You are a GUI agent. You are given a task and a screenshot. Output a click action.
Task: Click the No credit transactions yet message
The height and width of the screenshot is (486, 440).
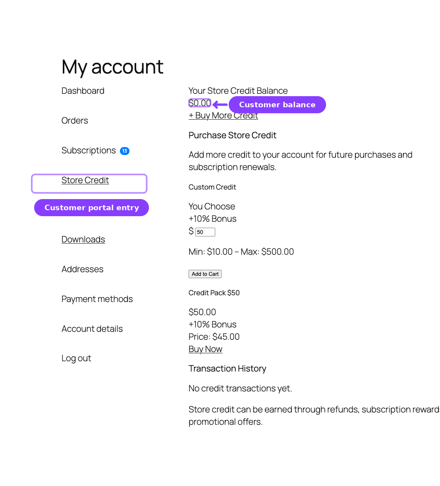click(240, 388)
